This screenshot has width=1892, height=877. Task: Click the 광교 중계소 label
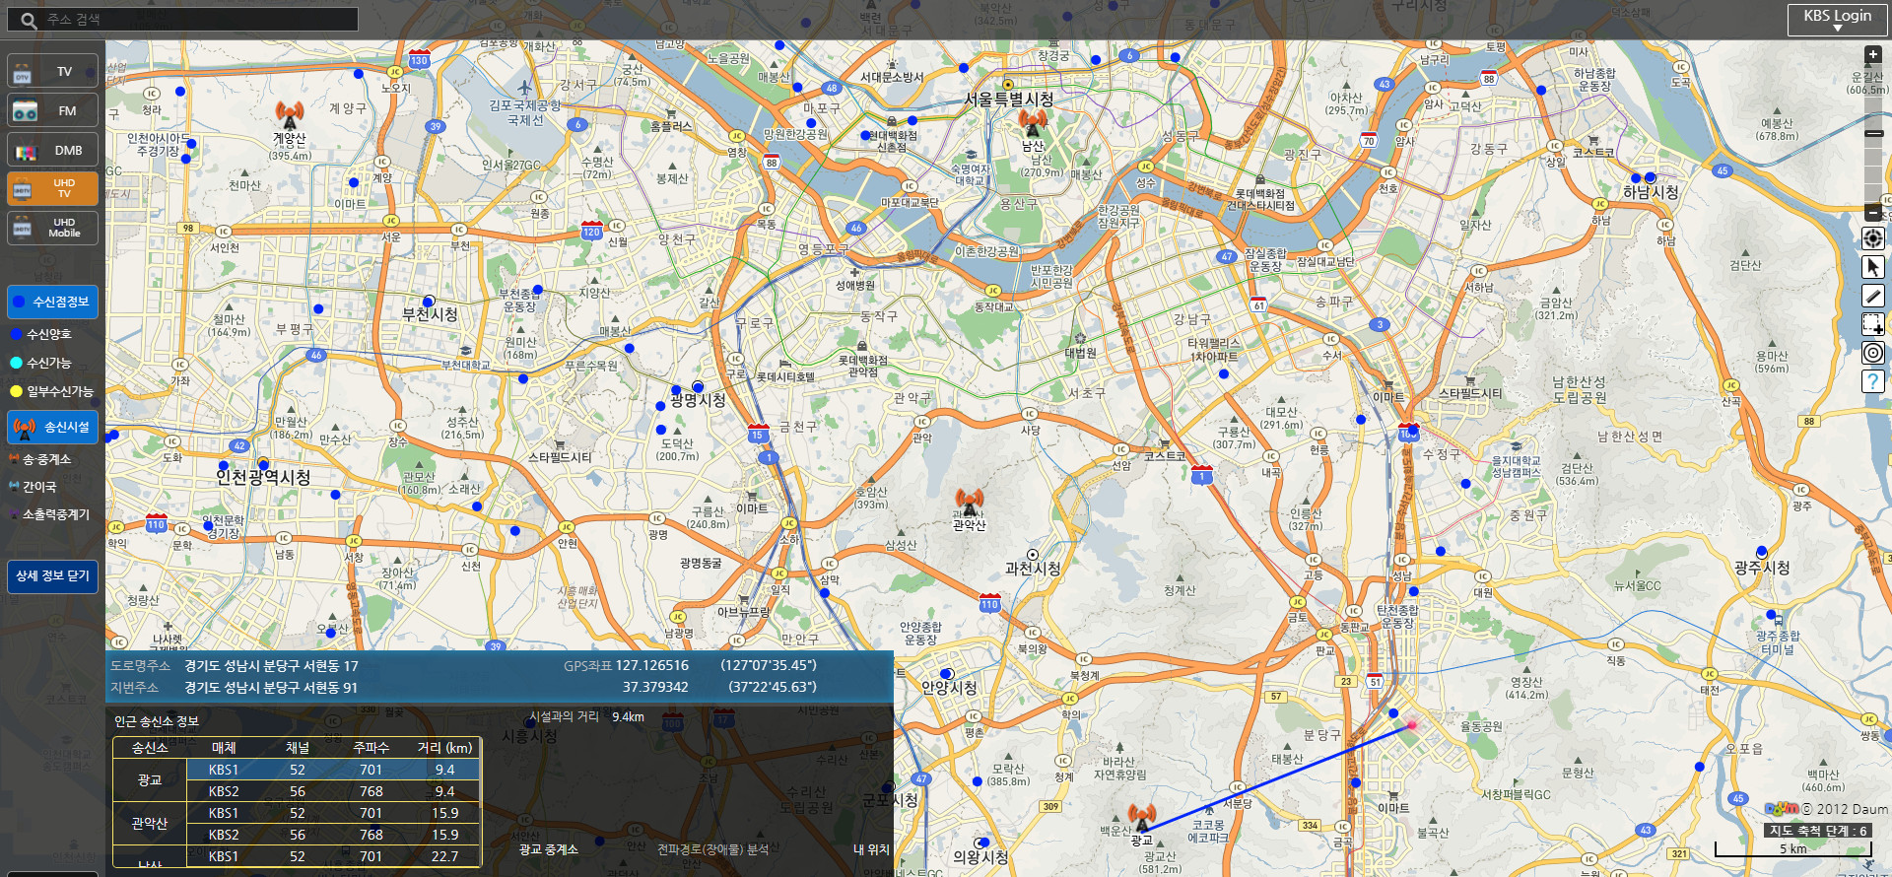pyautogui.click(x=549, y=849)
